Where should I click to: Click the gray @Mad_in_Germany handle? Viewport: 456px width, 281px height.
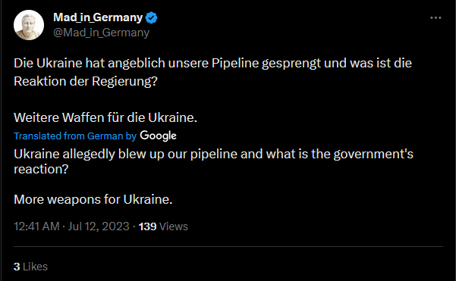101,33
